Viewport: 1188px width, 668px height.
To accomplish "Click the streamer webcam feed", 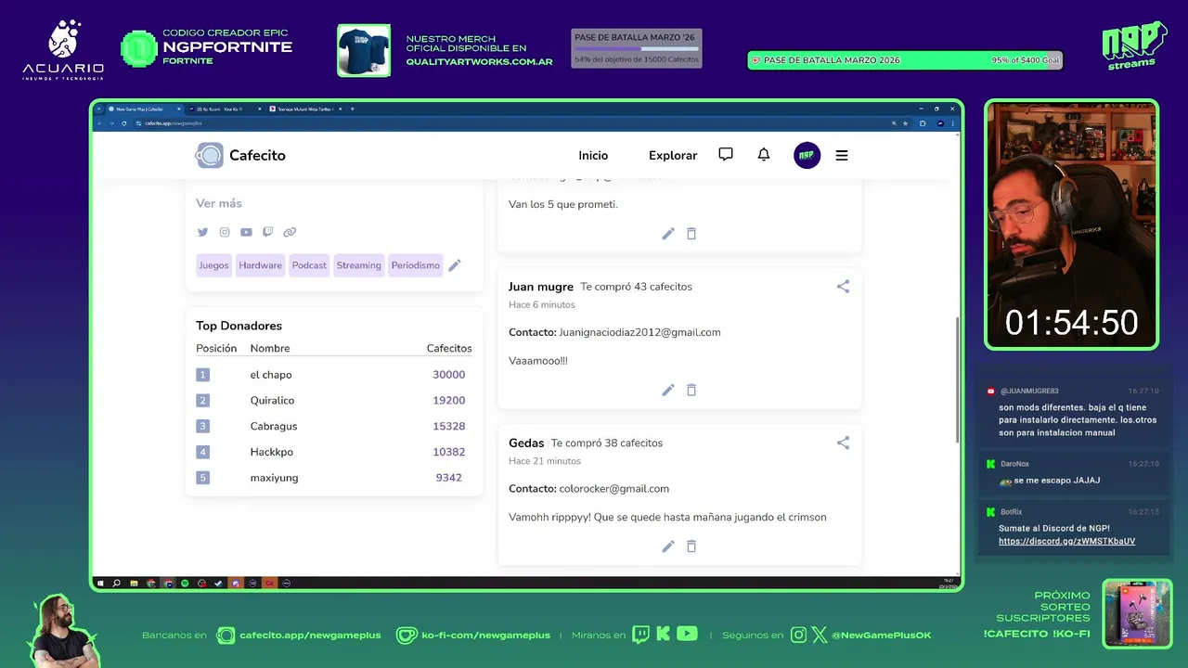I will (1072, 225).
